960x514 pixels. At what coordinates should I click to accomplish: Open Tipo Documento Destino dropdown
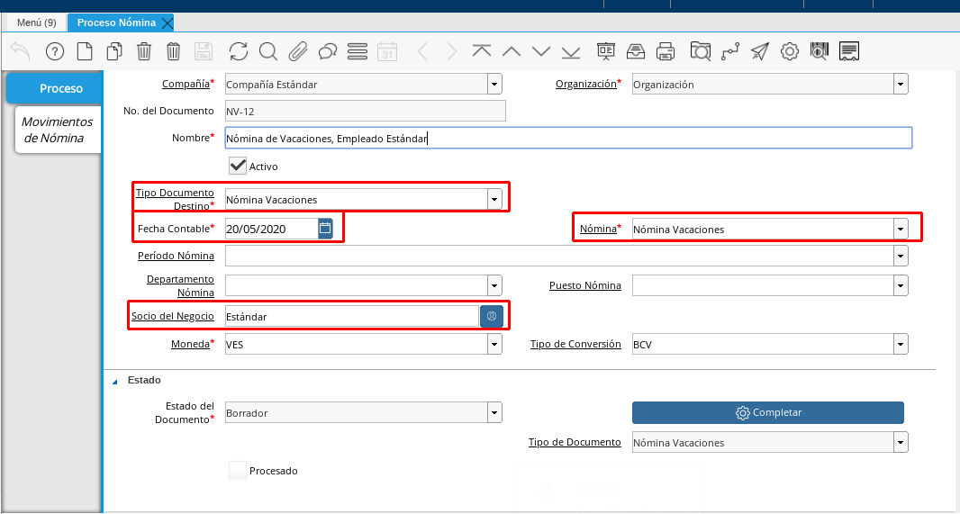click(494, 199)
